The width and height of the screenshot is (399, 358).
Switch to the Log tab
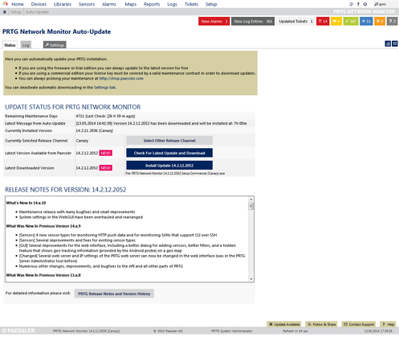pyautogui.click(x=26, y=45)
